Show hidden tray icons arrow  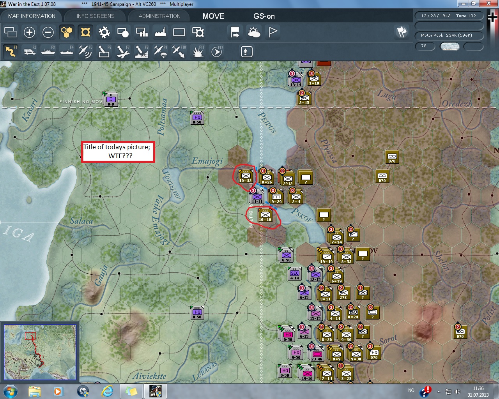[x=439, y=392]
